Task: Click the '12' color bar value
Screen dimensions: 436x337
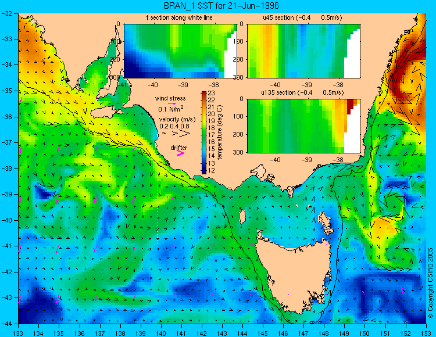Action: (x=212, y=170)
